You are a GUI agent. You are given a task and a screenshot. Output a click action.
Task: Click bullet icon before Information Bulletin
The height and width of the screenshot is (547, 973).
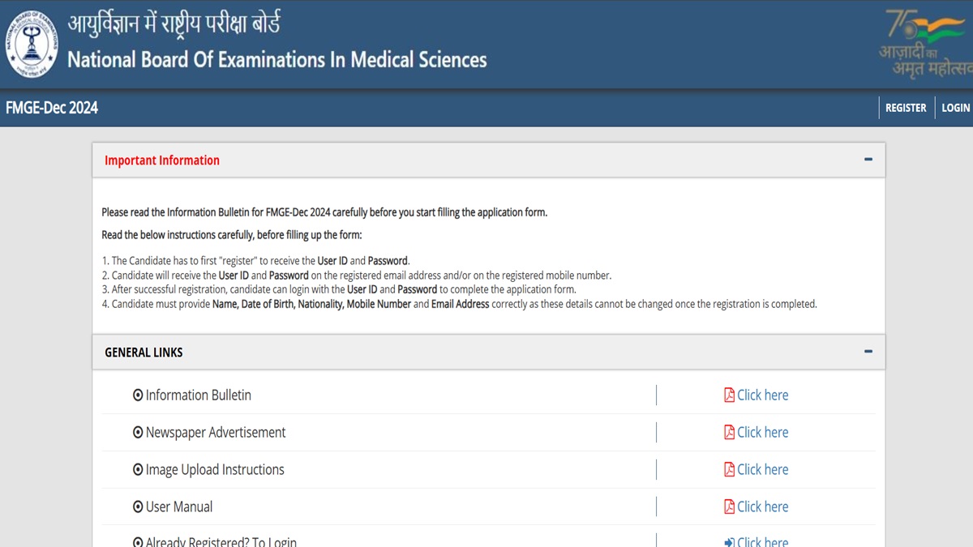click(x=138, y=395)
